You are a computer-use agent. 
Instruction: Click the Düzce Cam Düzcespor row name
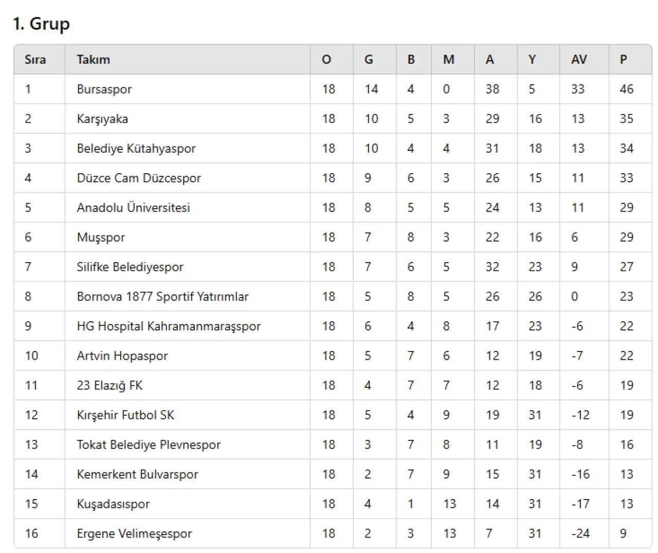click(x=139, y=178)
